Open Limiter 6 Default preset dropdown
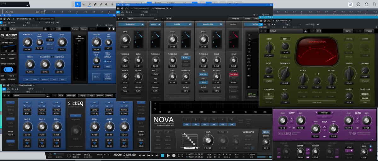The height and width of the screenshot is (161, 378). point(140,19)
